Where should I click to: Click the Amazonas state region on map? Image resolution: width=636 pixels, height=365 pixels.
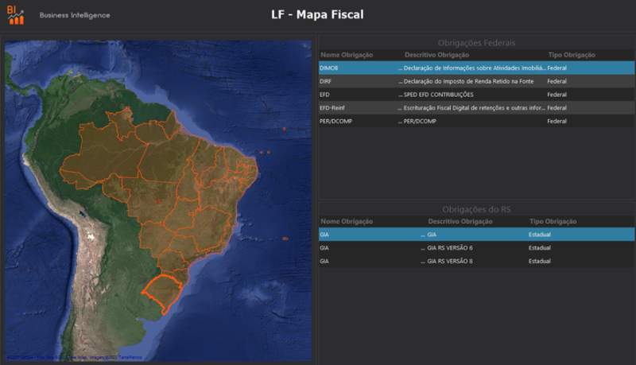click(x=103, y=156)
